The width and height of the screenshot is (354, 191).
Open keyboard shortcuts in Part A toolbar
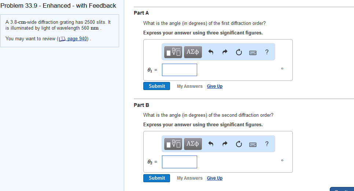(x=253, y=52)
